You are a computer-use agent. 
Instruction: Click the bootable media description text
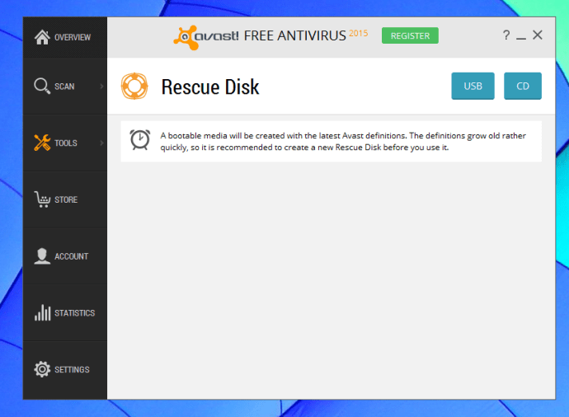pos(343,142)
